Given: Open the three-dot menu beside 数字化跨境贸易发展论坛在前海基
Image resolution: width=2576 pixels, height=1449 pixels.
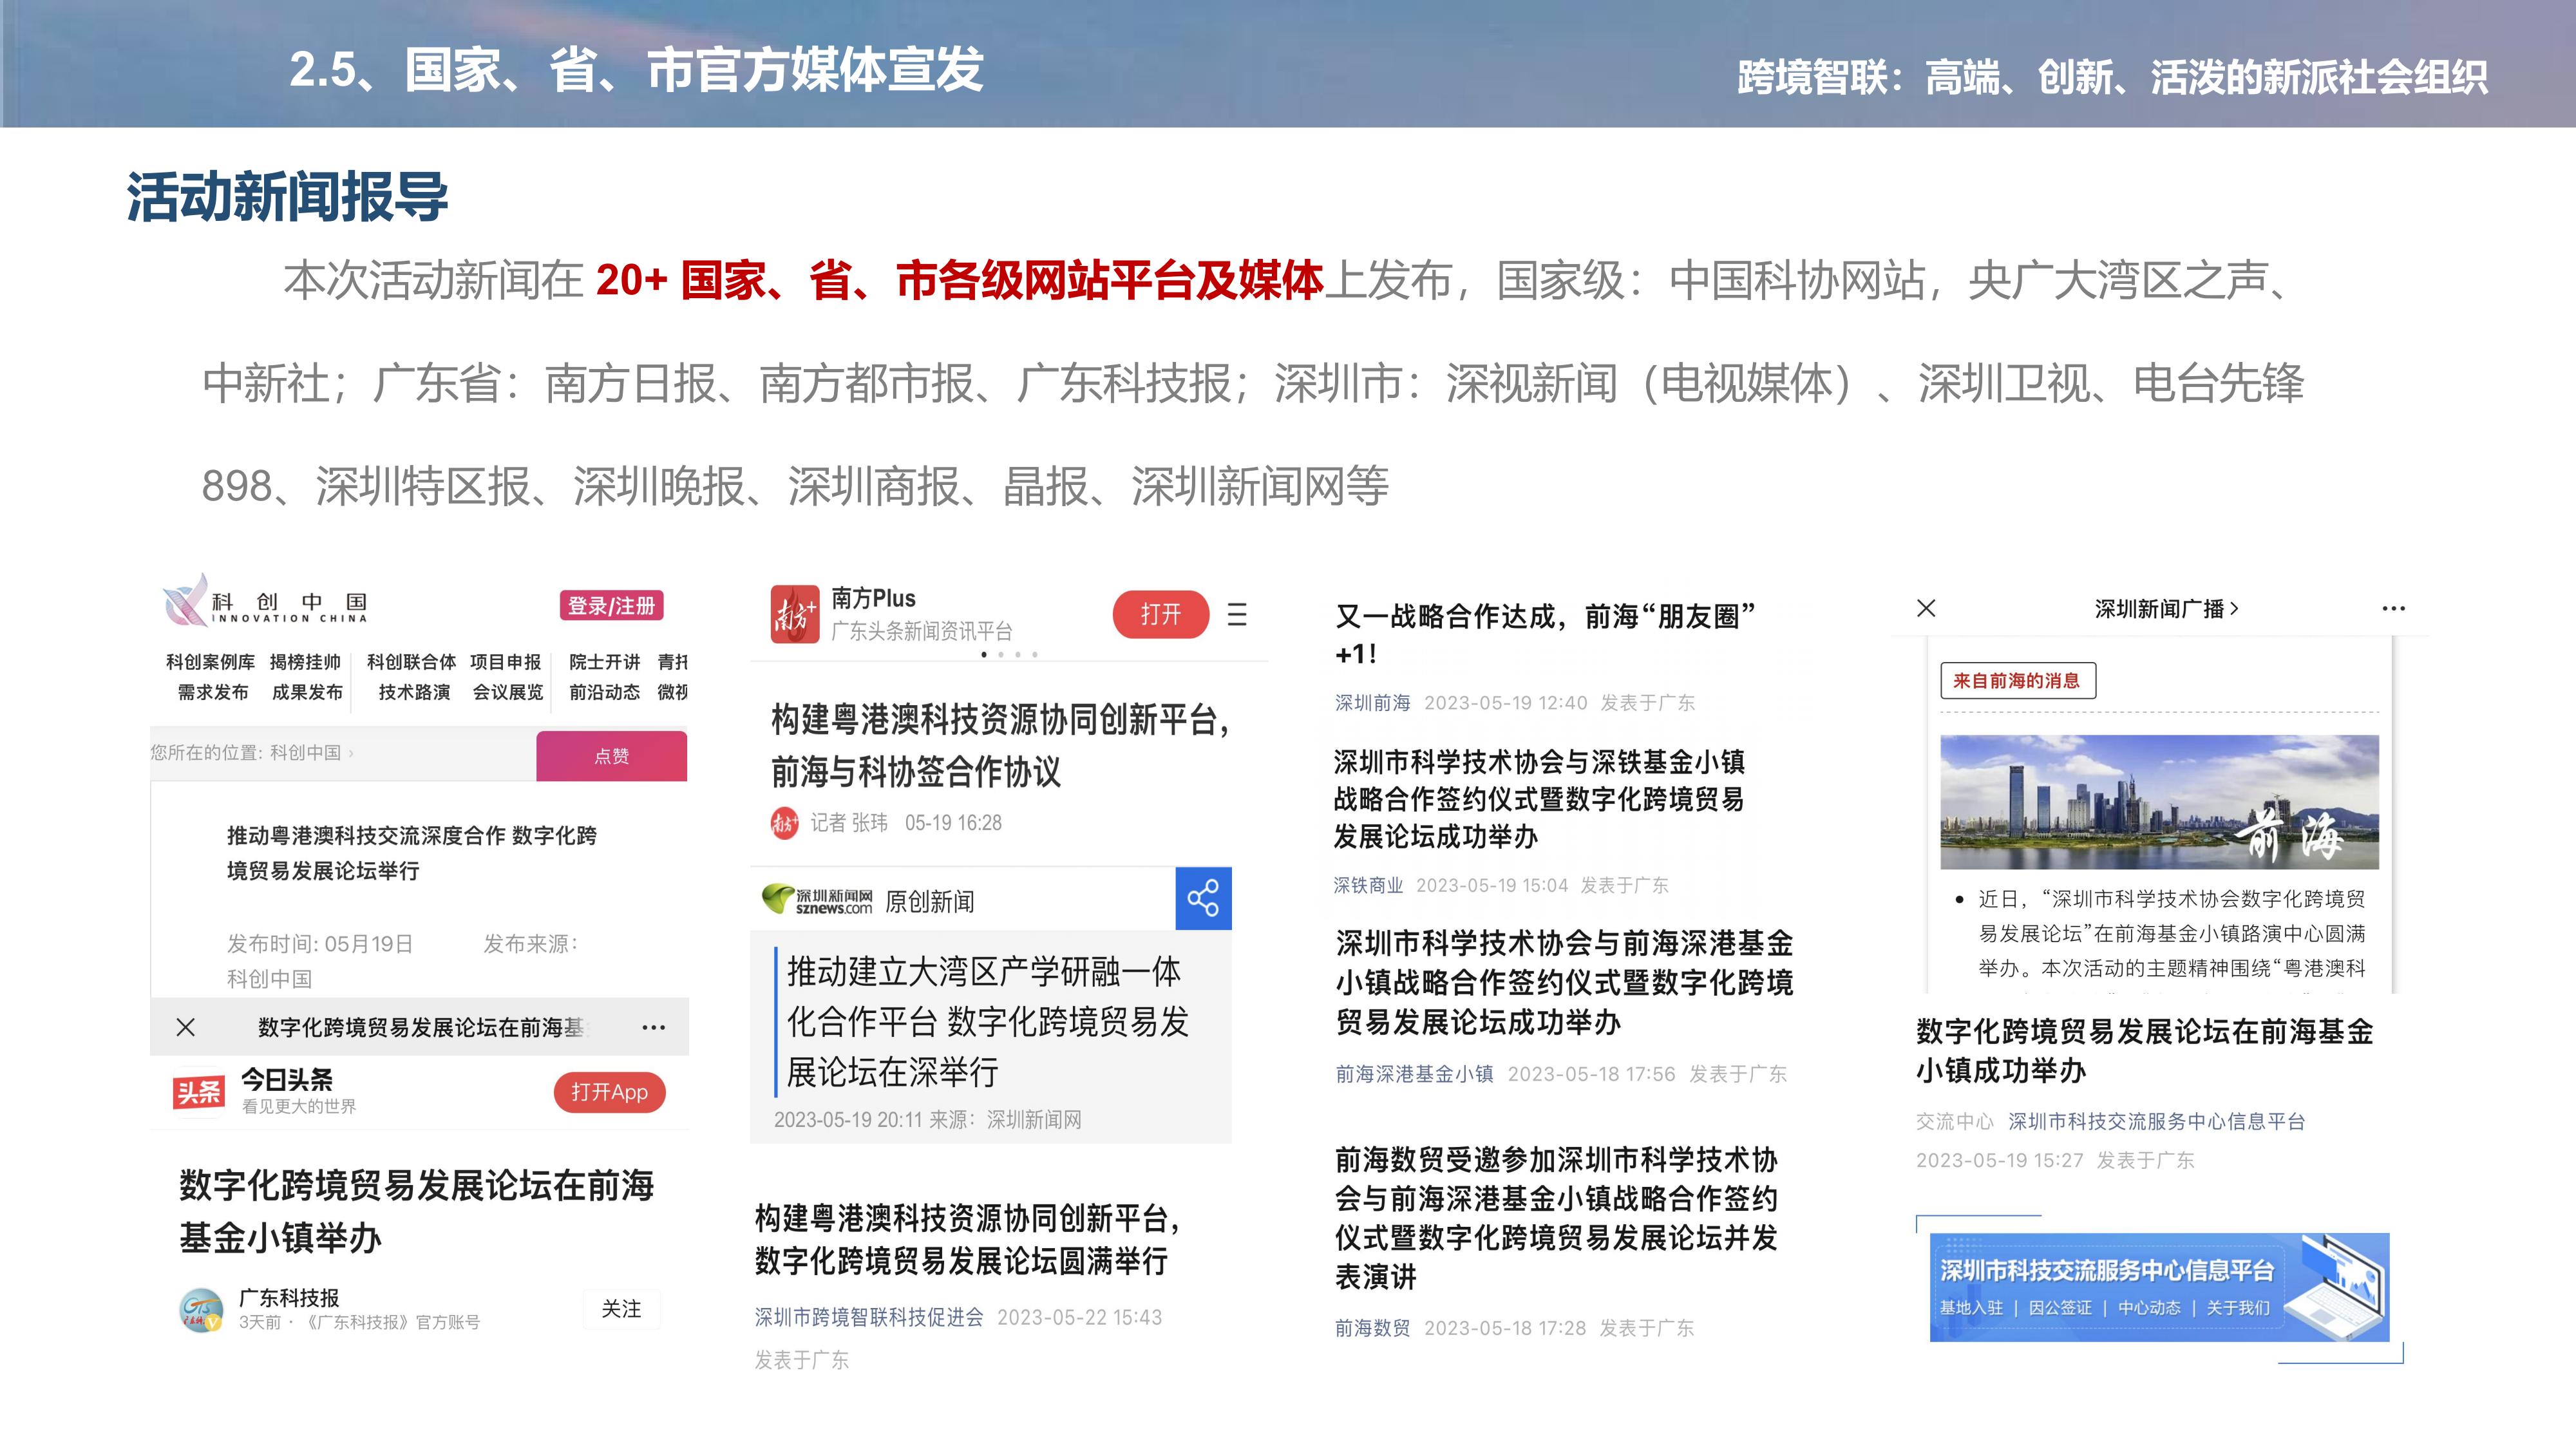Looking at the screenshot, I should tap(653, 1027).
